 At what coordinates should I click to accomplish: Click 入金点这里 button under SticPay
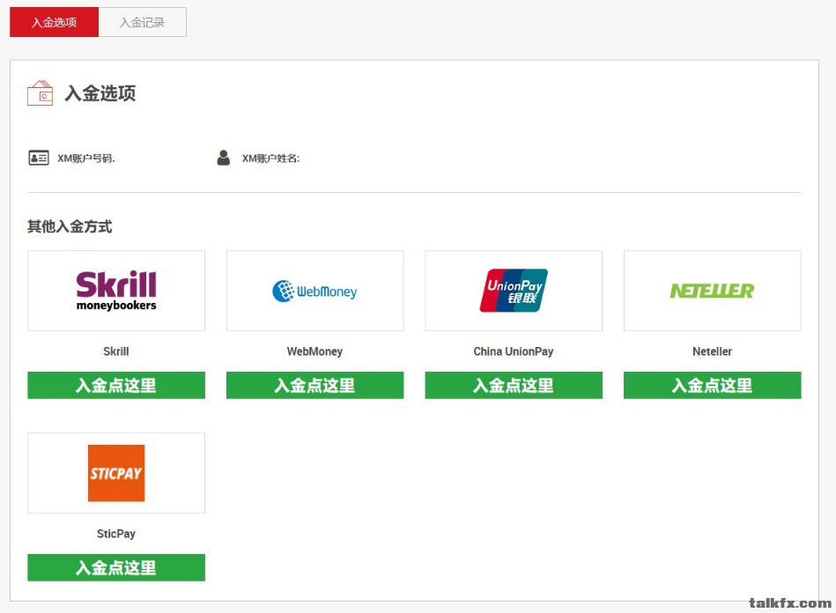pos(116,568)
